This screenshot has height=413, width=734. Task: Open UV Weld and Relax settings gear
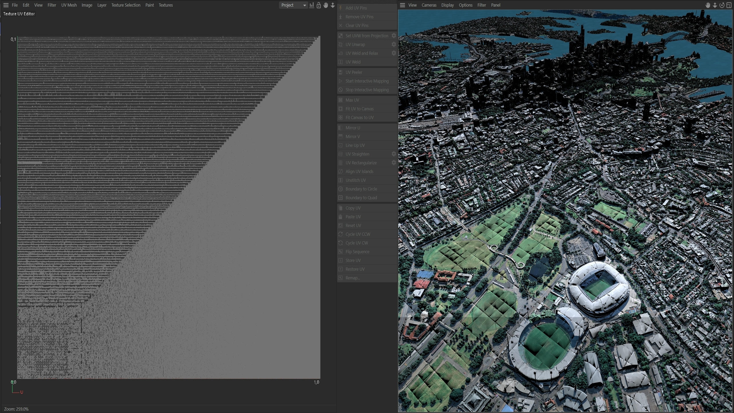click(x=394, y=53)
